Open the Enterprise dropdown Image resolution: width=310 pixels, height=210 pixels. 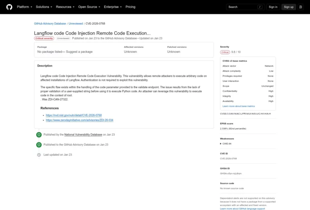[x=113, y=7]
